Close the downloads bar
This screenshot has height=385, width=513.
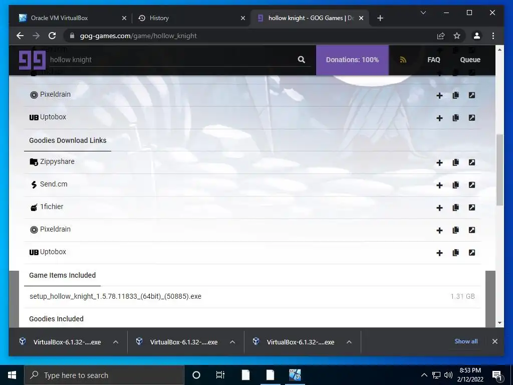(x=494, y=341)
